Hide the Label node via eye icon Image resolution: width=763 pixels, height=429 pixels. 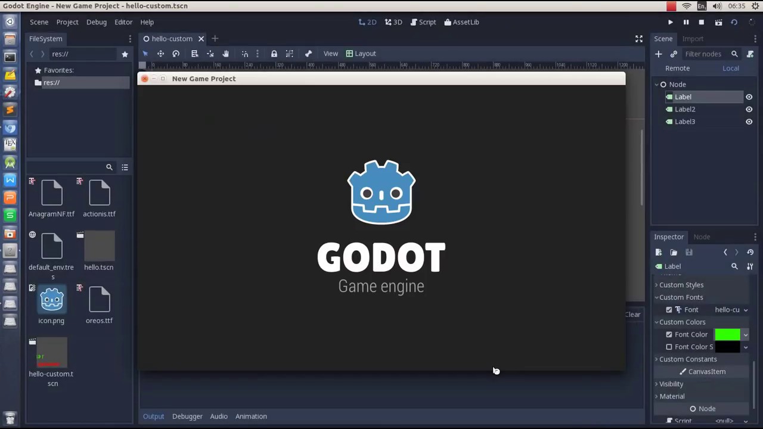(x=749, y=97)
